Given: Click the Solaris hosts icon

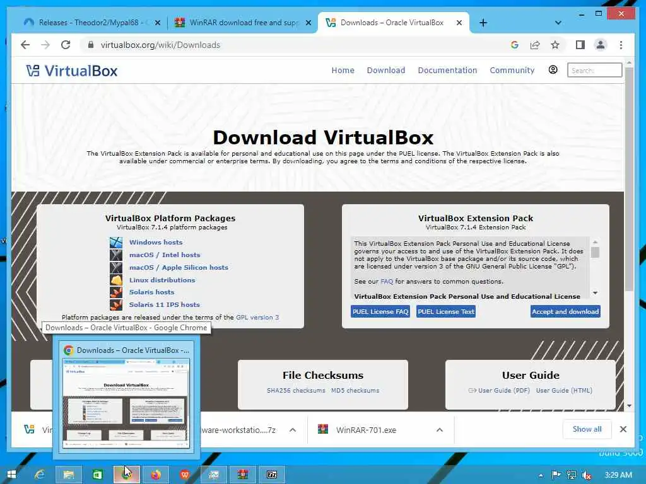Looking at the screenshot, I should pos(116,292).
